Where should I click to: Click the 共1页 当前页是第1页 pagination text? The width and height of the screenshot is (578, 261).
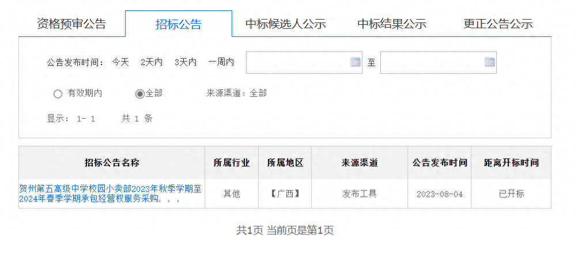(x=285, y=230)
